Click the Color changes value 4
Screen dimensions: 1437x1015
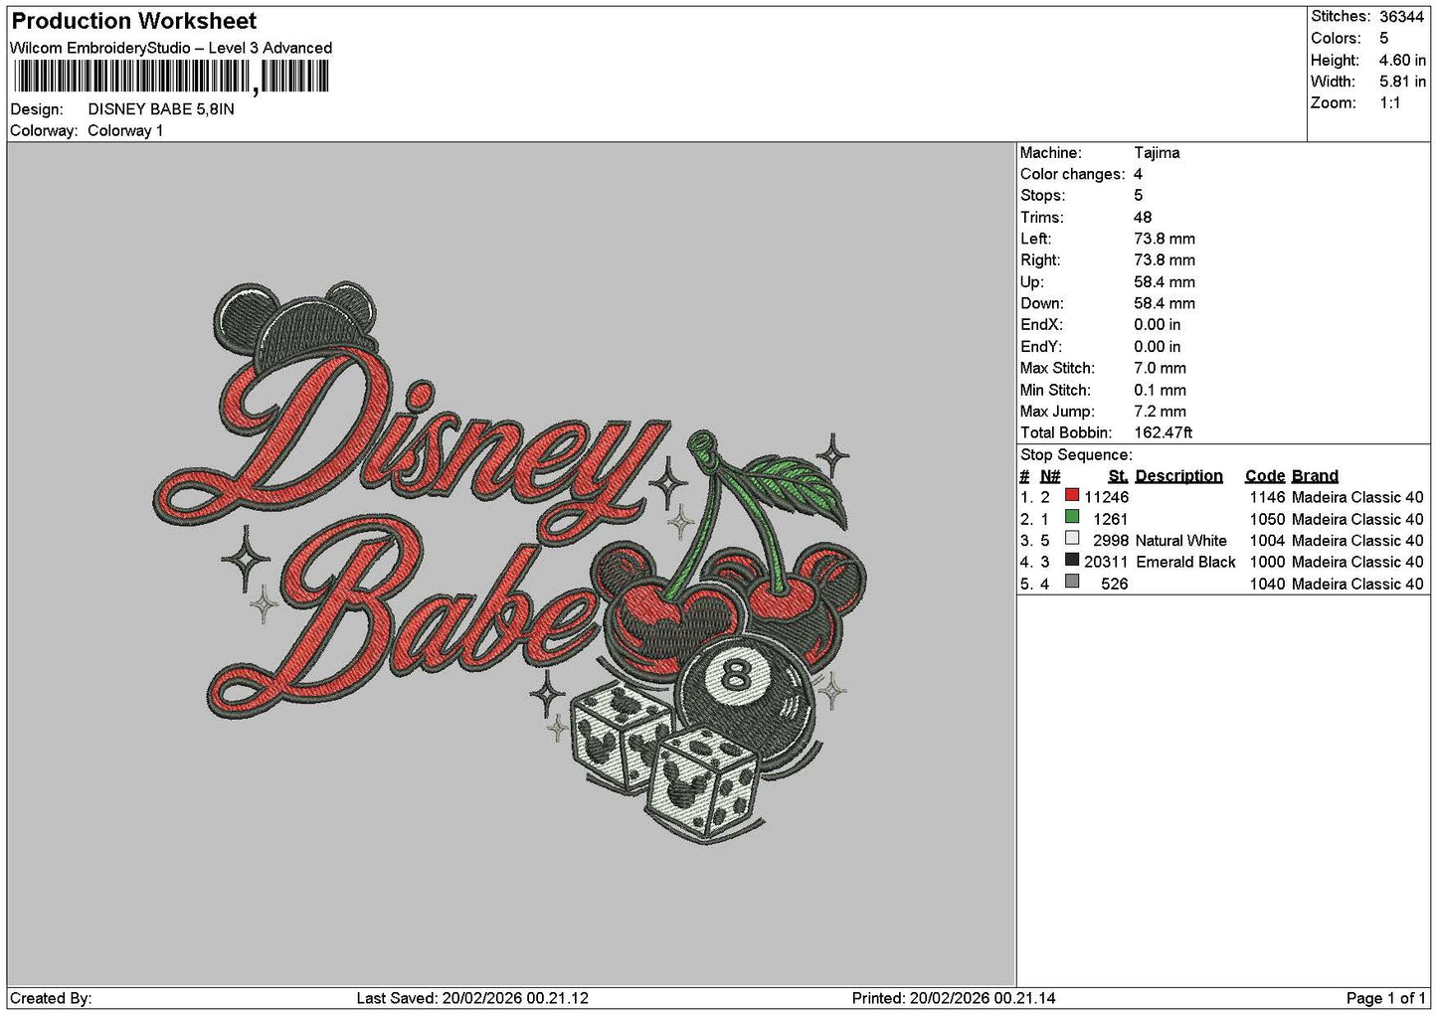pyautogui.click(x=1138, y=175)
